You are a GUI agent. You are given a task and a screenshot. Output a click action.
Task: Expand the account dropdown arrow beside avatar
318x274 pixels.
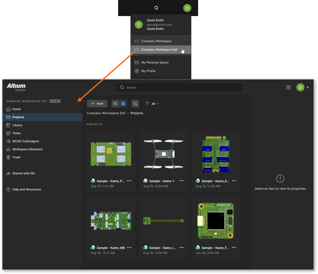308,88
